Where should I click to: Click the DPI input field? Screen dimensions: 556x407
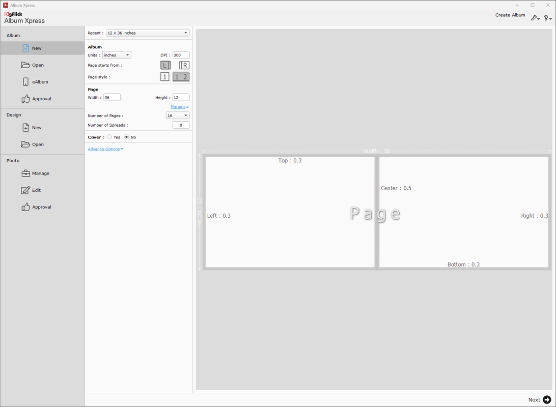click(181, 55)
